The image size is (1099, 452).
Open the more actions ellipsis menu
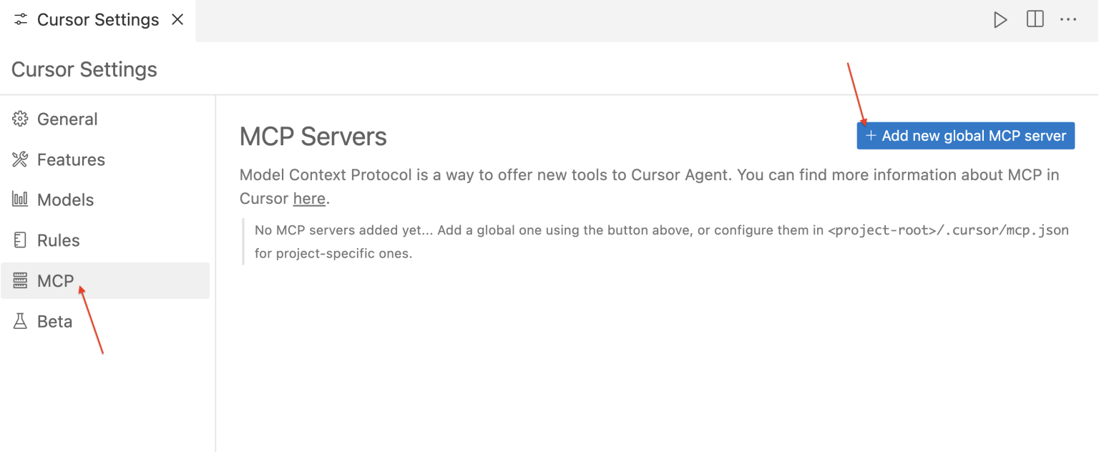tap(1068, 19)
